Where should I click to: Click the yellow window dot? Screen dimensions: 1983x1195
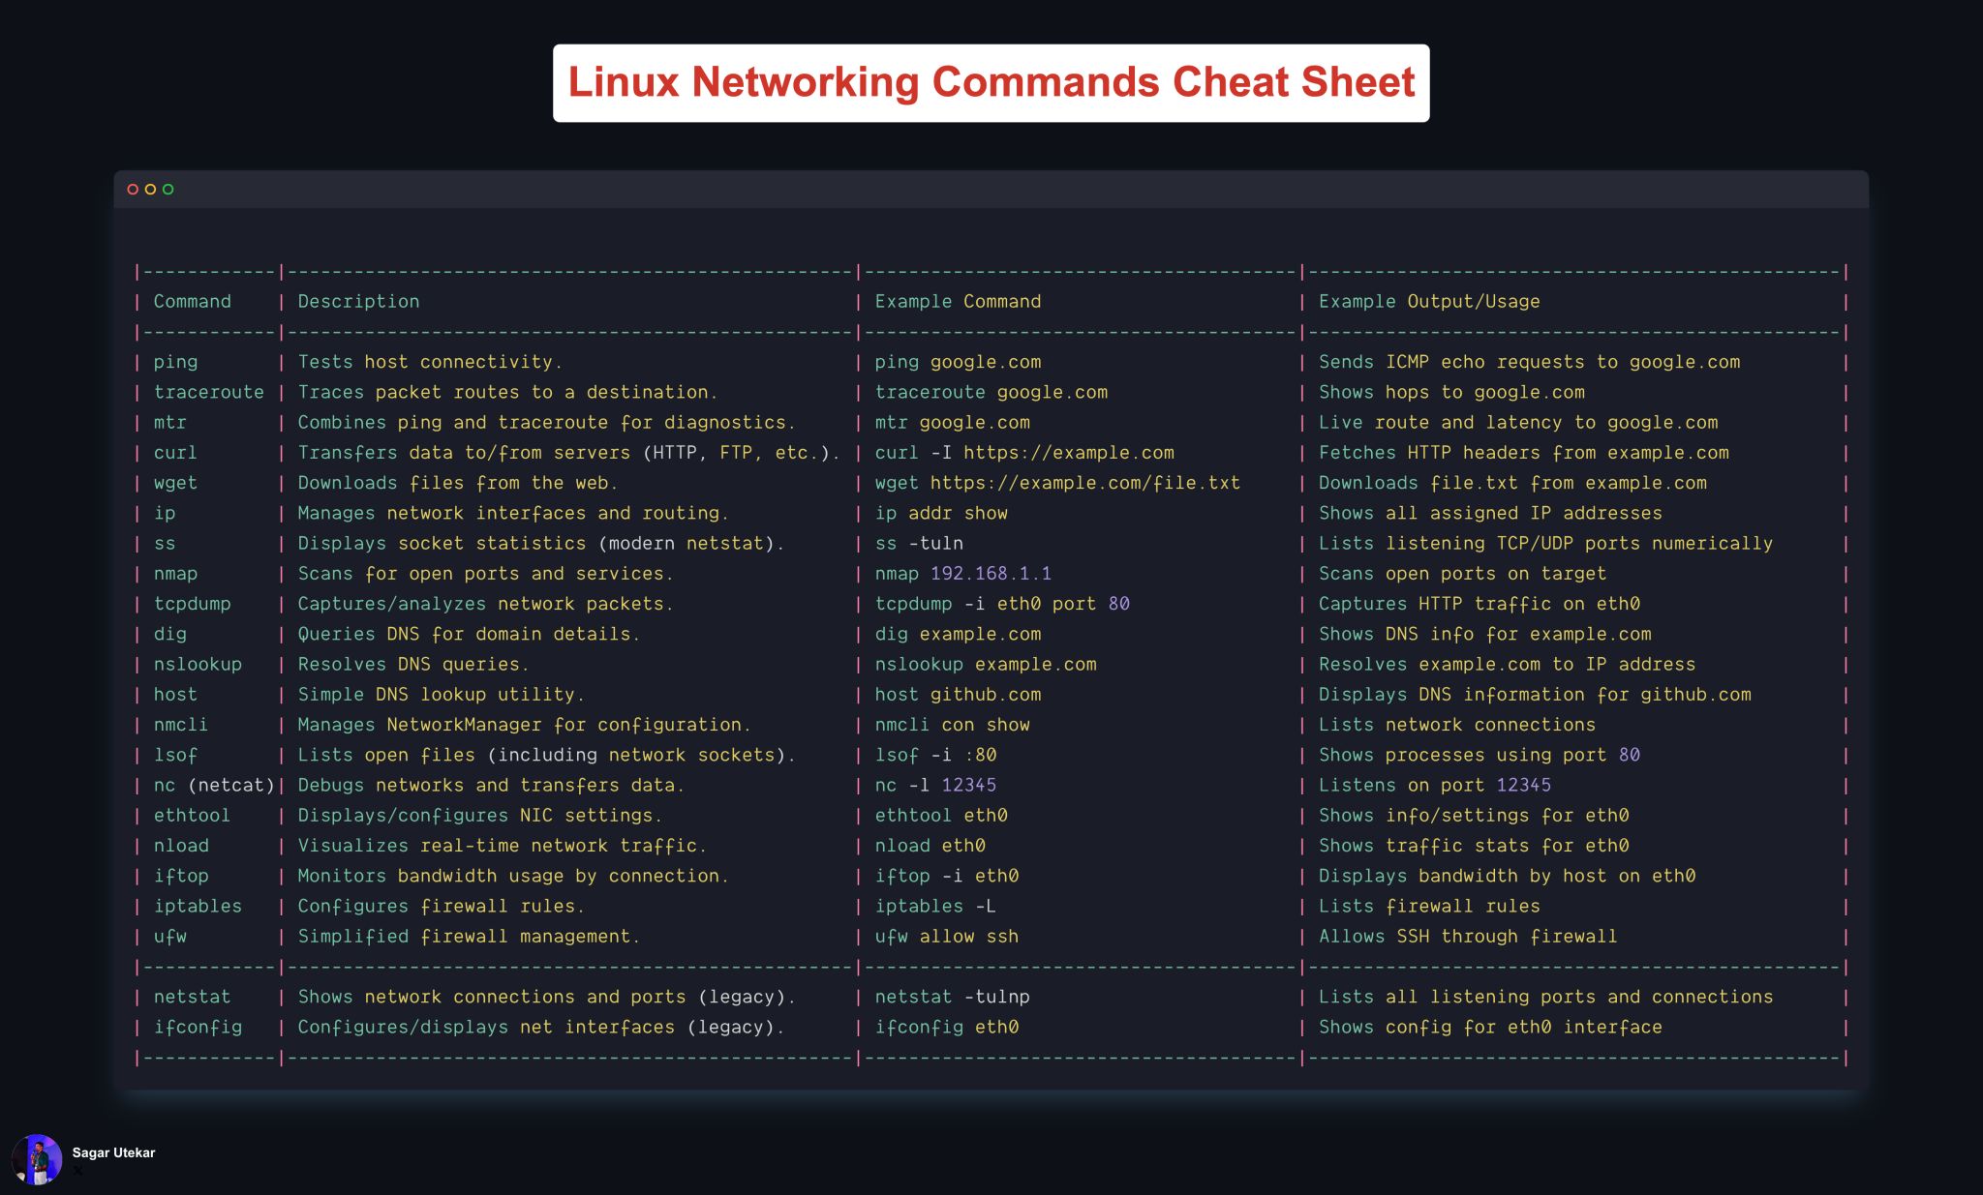point(150,190)
